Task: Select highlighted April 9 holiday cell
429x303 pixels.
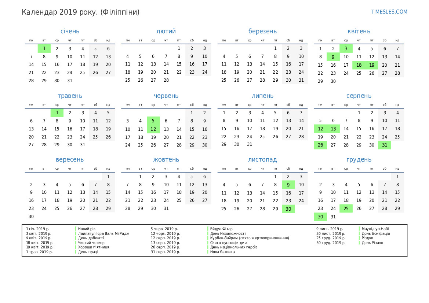Action: (x=333, y=57)
